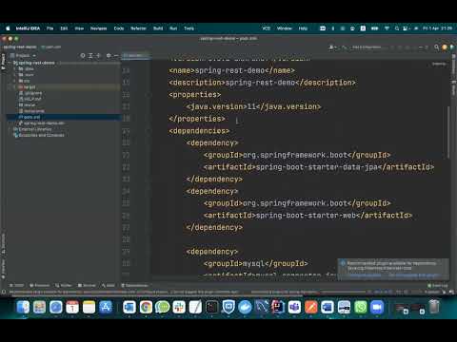Click editor vertical scrollbar
The width and height of the screenshot is (457, 342).
tap(448, 132)
